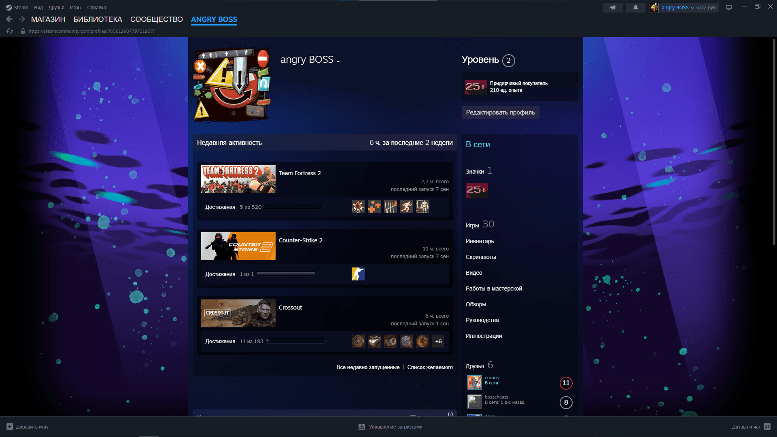Screen dimensions: 777x437
Task: Open the Работы в мастерской link
Action: point(494,289)
